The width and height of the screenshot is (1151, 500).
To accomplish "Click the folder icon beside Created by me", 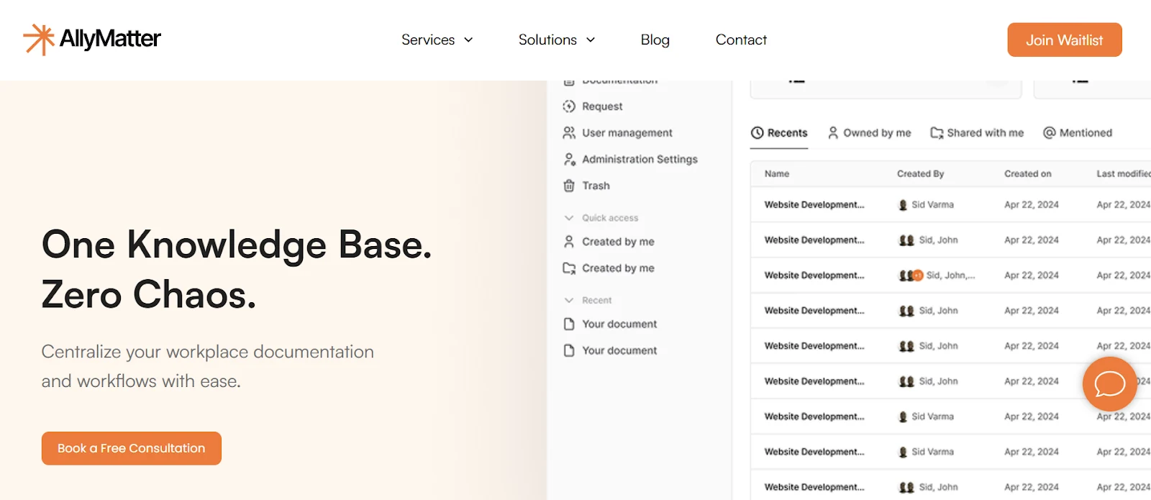I will (x=569, y=268).
